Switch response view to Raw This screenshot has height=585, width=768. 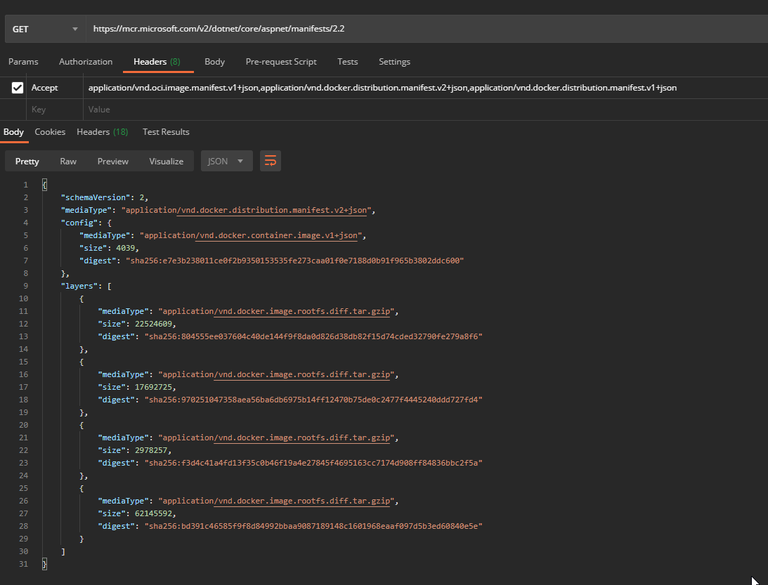[x=68, y=161]
